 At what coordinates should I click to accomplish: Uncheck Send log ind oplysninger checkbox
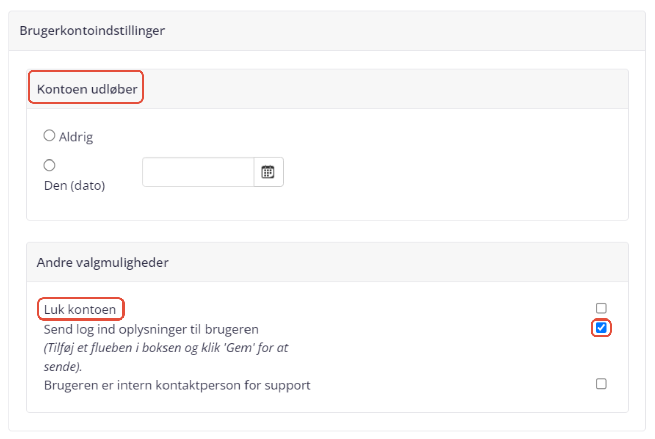click(601, 328)
